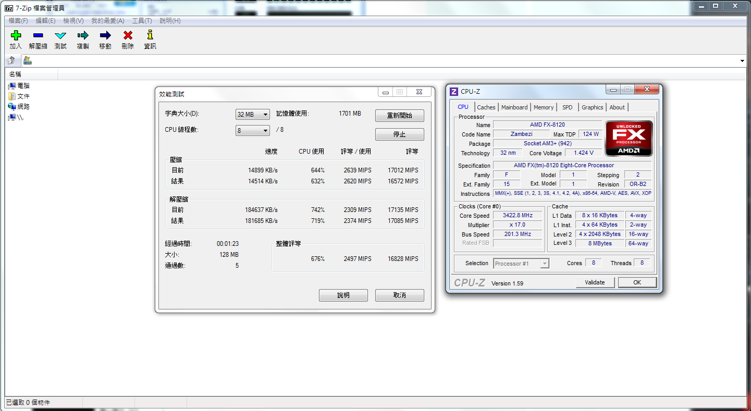Click the Core Speed value 3422.8 MHz
The width and height of the screenshot is (751, 411).
(518, 216)
